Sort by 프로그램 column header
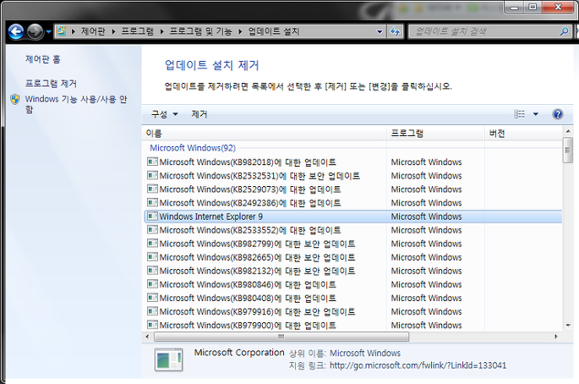 tap(435, 134)
